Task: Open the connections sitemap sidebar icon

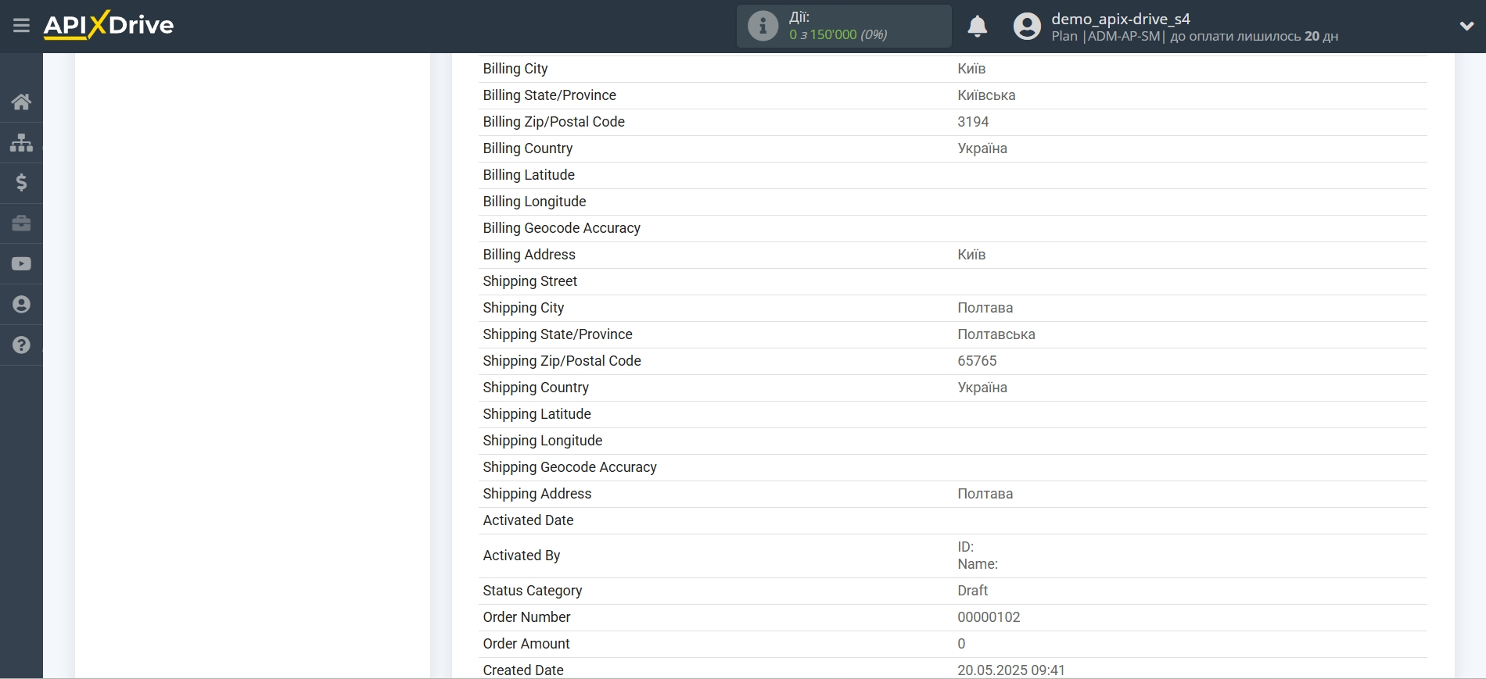Action: tap(21, 142)
